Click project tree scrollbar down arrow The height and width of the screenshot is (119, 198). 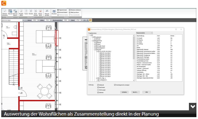134,80
